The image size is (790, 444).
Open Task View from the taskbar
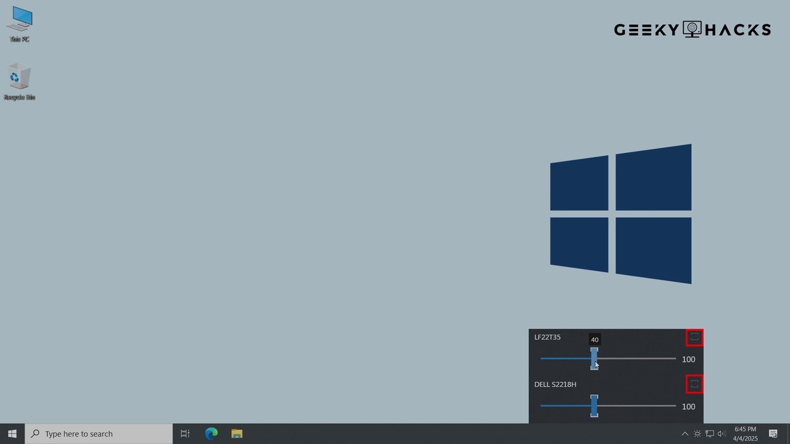[185, 434]
